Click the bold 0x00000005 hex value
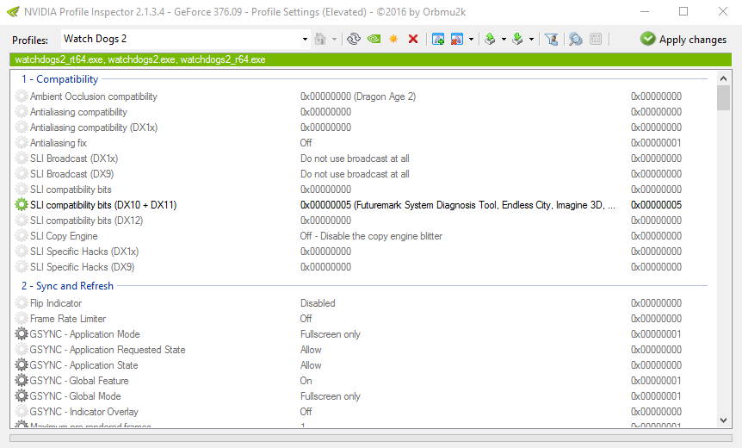Screen dimensions: 742x448 pyautogui.click(x=656, y=204)
